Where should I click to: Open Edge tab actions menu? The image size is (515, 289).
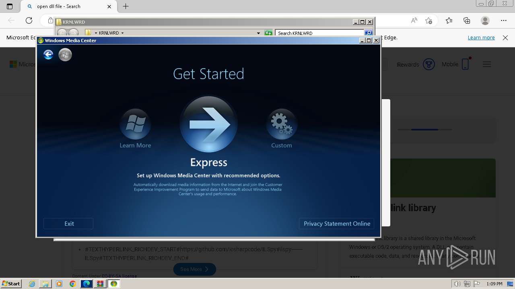point(10,6)
